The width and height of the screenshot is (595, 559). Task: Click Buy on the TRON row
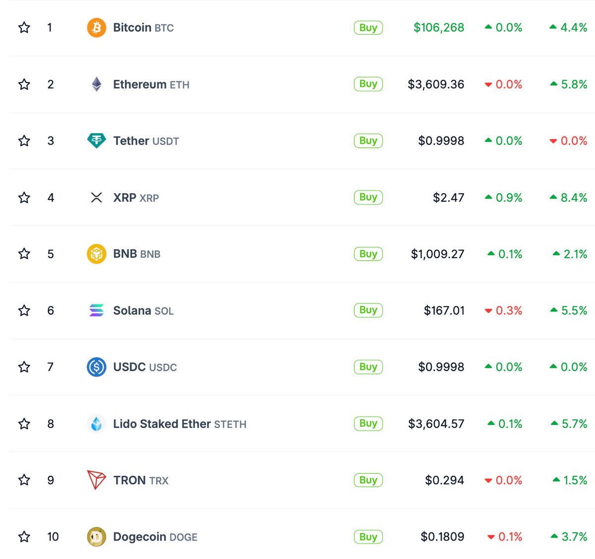(368, 480)
